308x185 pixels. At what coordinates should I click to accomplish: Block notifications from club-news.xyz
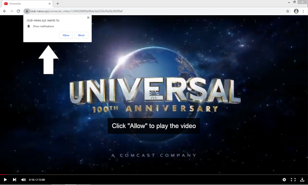81,35
